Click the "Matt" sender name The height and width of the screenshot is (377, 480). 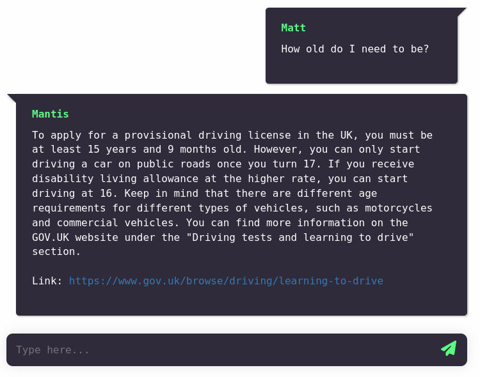[293, 28]
